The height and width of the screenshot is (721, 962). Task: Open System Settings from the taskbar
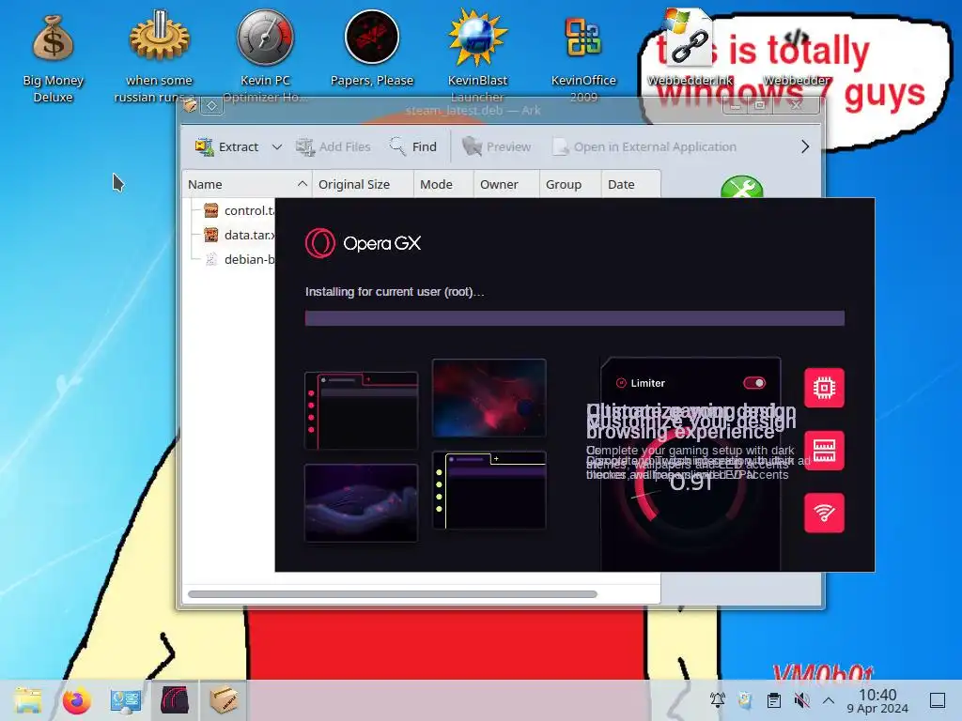point(126,700)
